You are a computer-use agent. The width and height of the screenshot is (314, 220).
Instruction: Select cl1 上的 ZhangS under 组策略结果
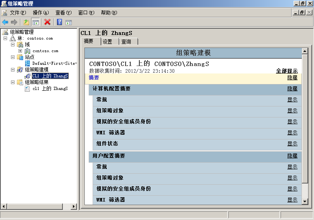point(50,88)
